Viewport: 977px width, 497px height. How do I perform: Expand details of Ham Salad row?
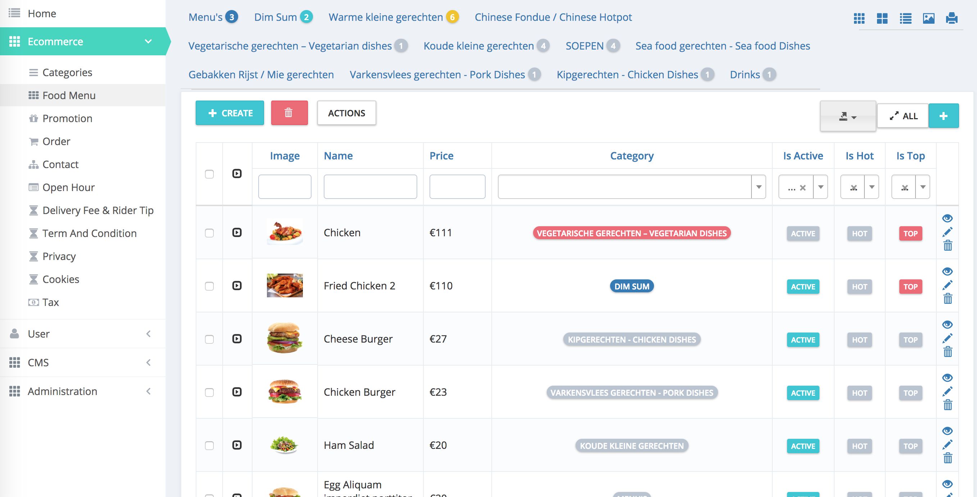(x=237, y=445)
